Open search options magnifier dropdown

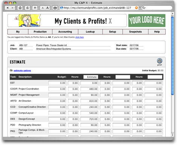[144, 8]
